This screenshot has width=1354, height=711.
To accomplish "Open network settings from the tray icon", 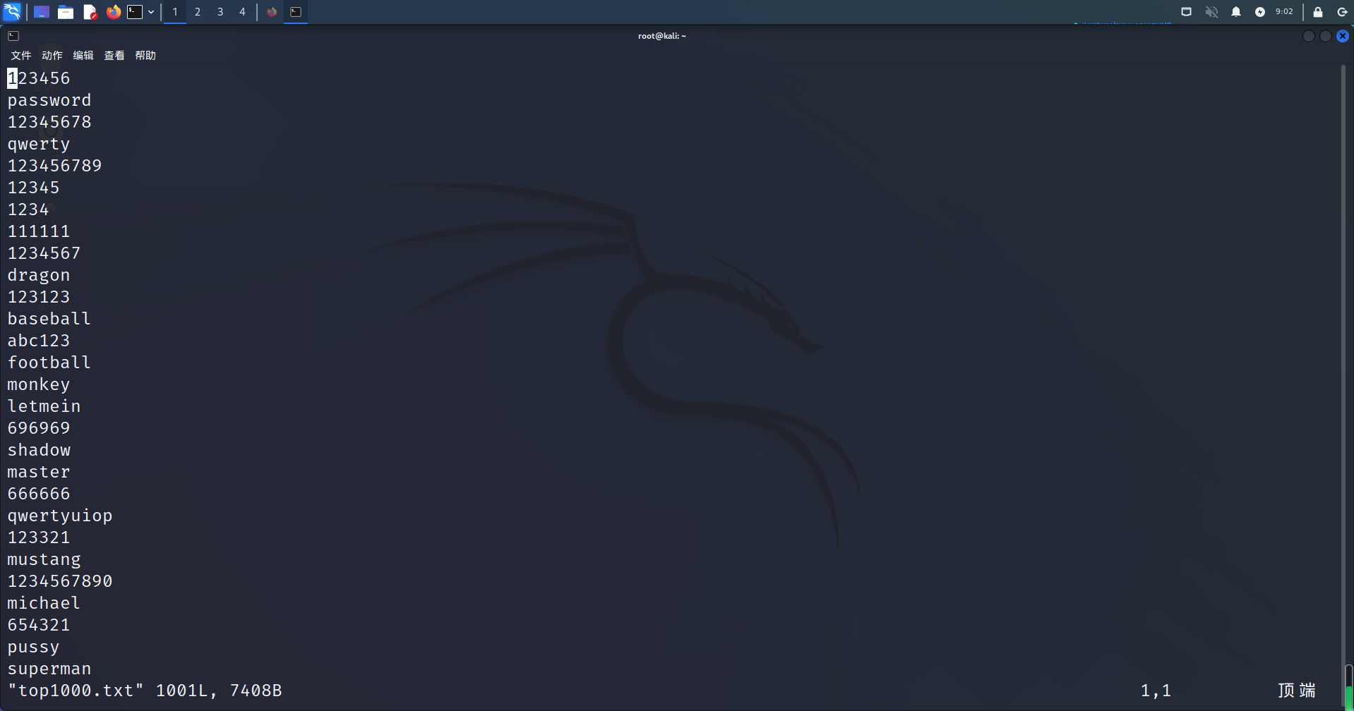I will 1186,12.
